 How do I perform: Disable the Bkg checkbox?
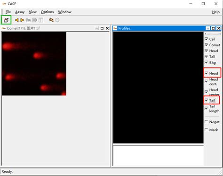[207, 62]
